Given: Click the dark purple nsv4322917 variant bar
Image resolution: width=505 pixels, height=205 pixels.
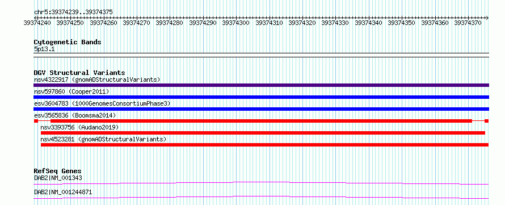Looking at the screenshot, I should click(x=261, y=85).
